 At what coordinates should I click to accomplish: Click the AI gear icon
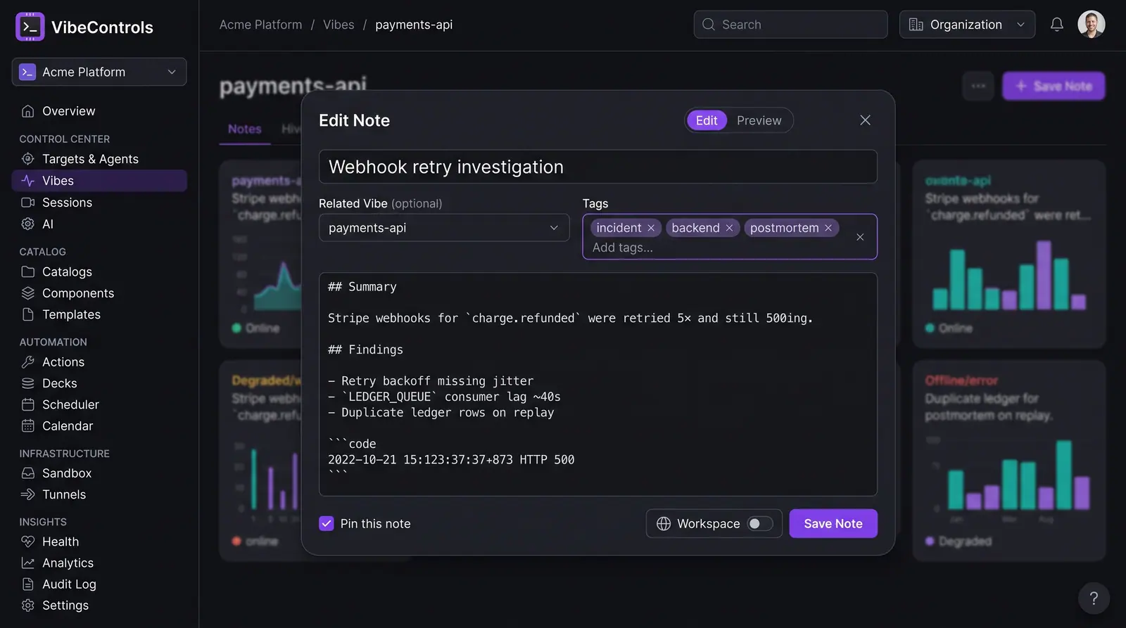pyautogui.click(x=28, y=224)
